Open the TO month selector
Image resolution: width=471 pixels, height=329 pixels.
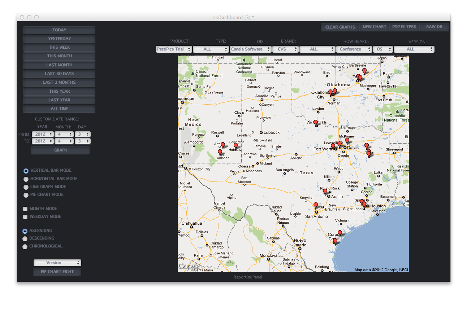64,141
